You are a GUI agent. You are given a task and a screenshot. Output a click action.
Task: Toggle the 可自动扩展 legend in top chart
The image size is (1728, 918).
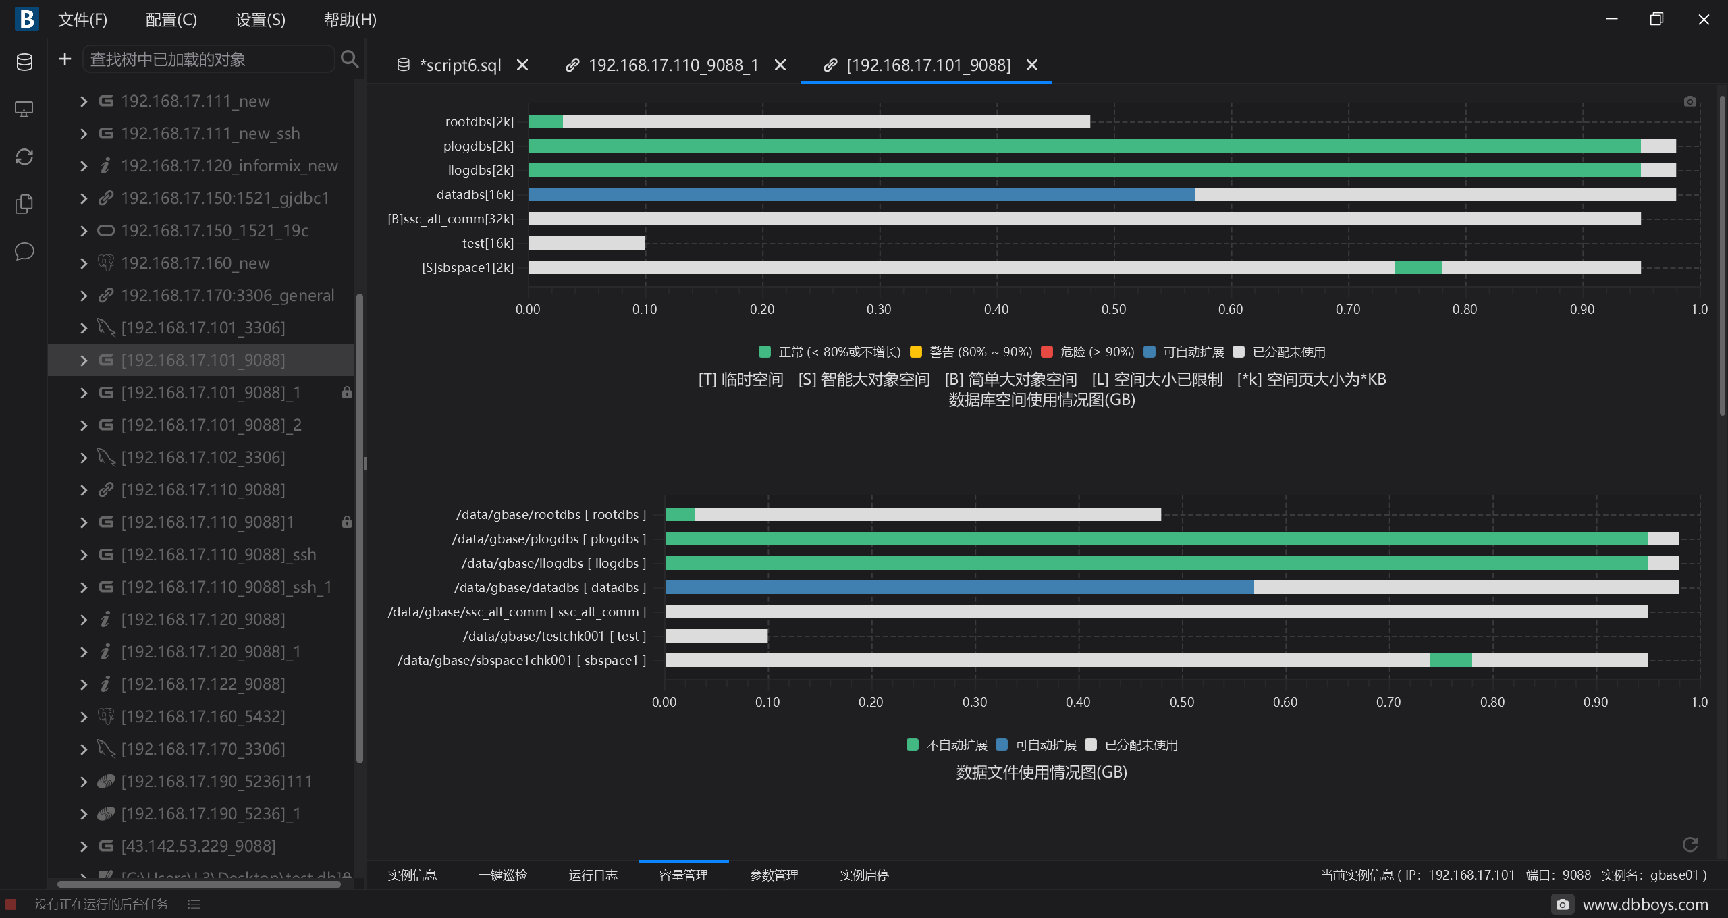pyautogui.click(x=1184, y=352)
